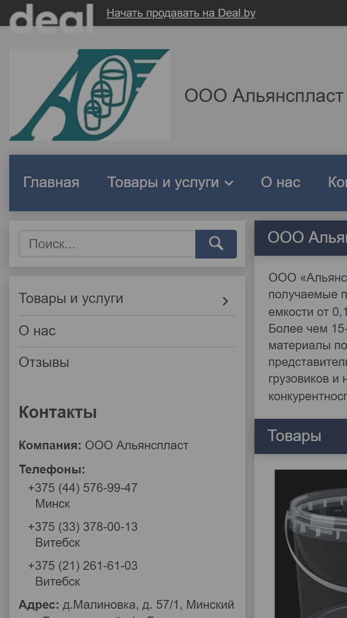The height and width of the screenshot is (618, 347).
Task: Go to Главная in navigation bar
Action: pos(51,183)
